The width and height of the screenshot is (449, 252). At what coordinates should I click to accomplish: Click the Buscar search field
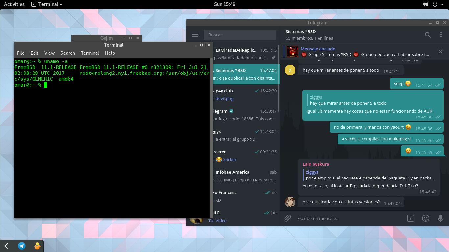(x=240, y=35)
